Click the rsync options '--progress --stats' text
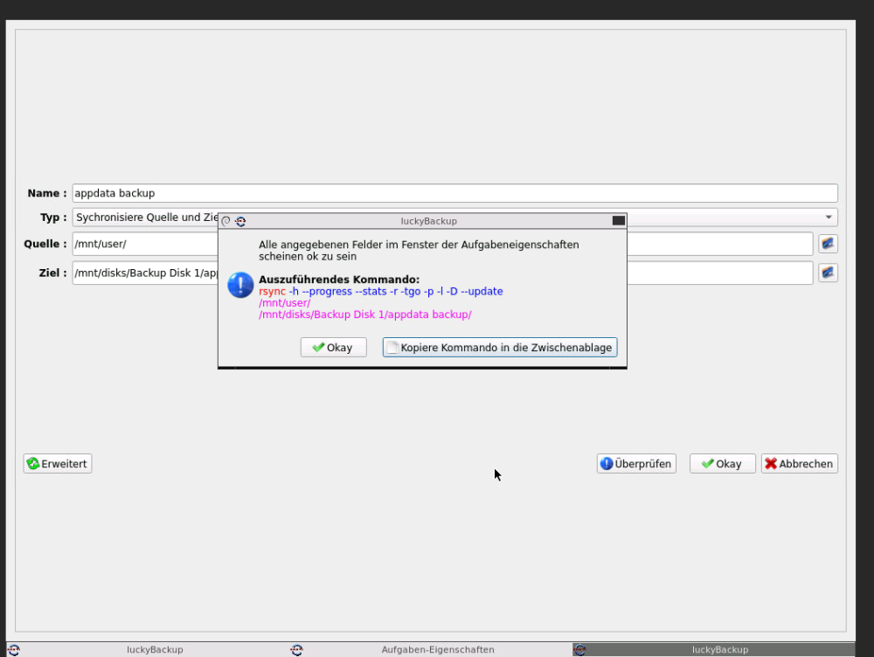The image size is (874, 657). coord(343,292)
